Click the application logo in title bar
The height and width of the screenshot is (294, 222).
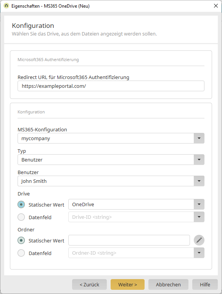coord(6,6)
